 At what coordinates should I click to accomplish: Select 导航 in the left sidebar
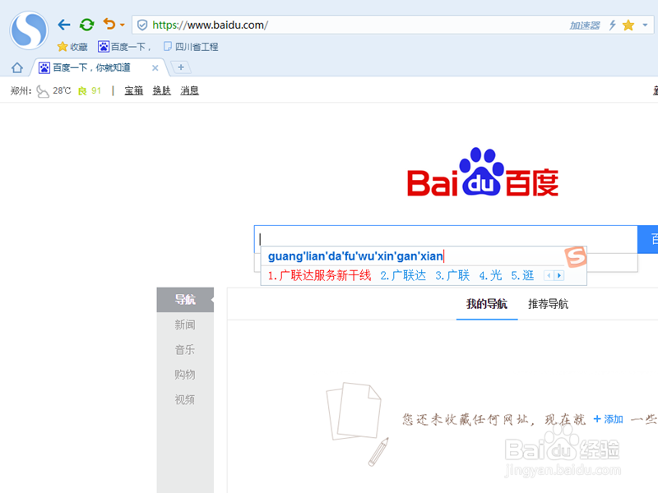click(185, 300)
